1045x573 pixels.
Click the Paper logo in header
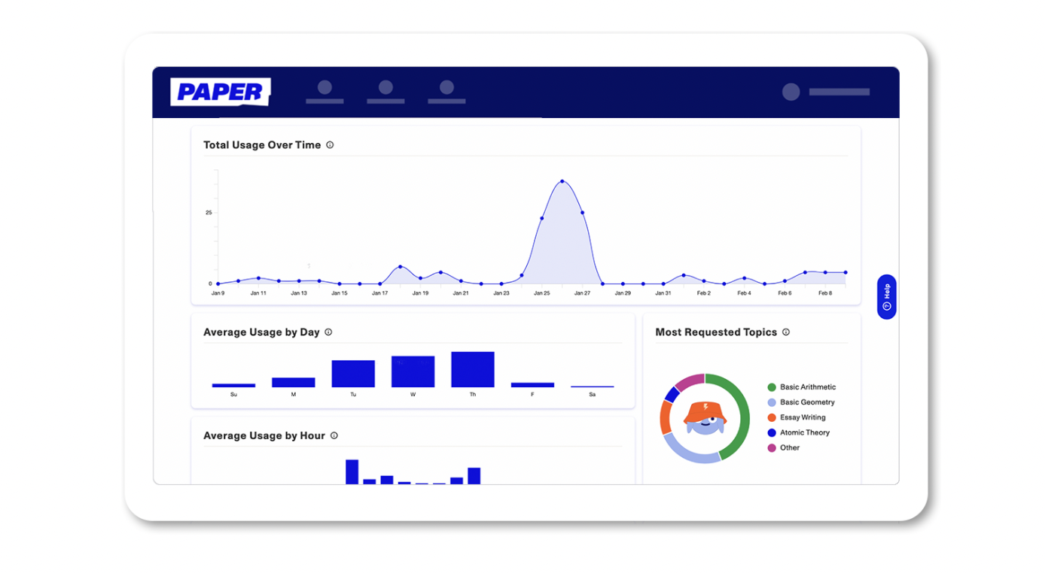click(x=220, y=92)
